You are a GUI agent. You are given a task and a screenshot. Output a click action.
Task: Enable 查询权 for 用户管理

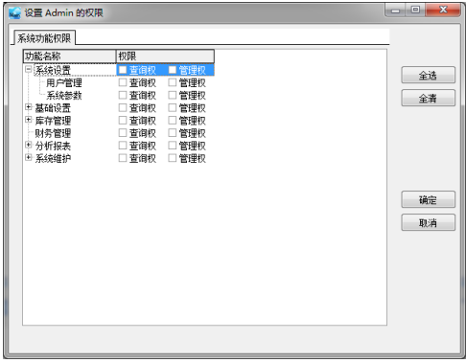coord(123,82)
